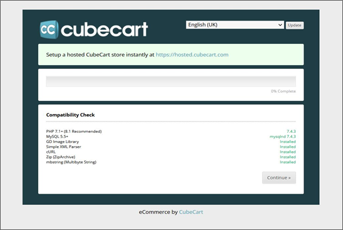The width and height of the screenshot is (343, 230).
Task: Click the MySQL 5.5+ requirement
Action: [57, 137]
